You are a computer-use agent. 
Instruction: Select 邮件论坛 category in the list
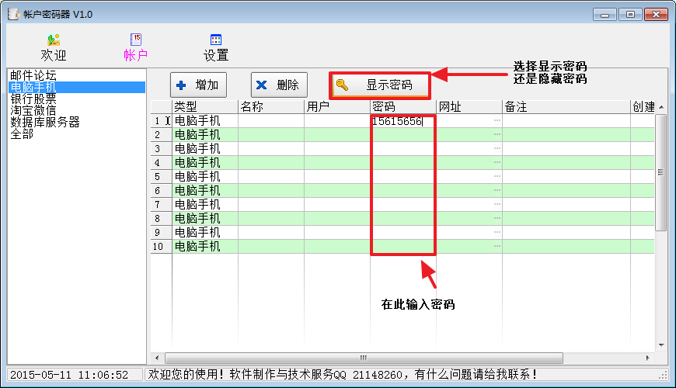[33, 75]
